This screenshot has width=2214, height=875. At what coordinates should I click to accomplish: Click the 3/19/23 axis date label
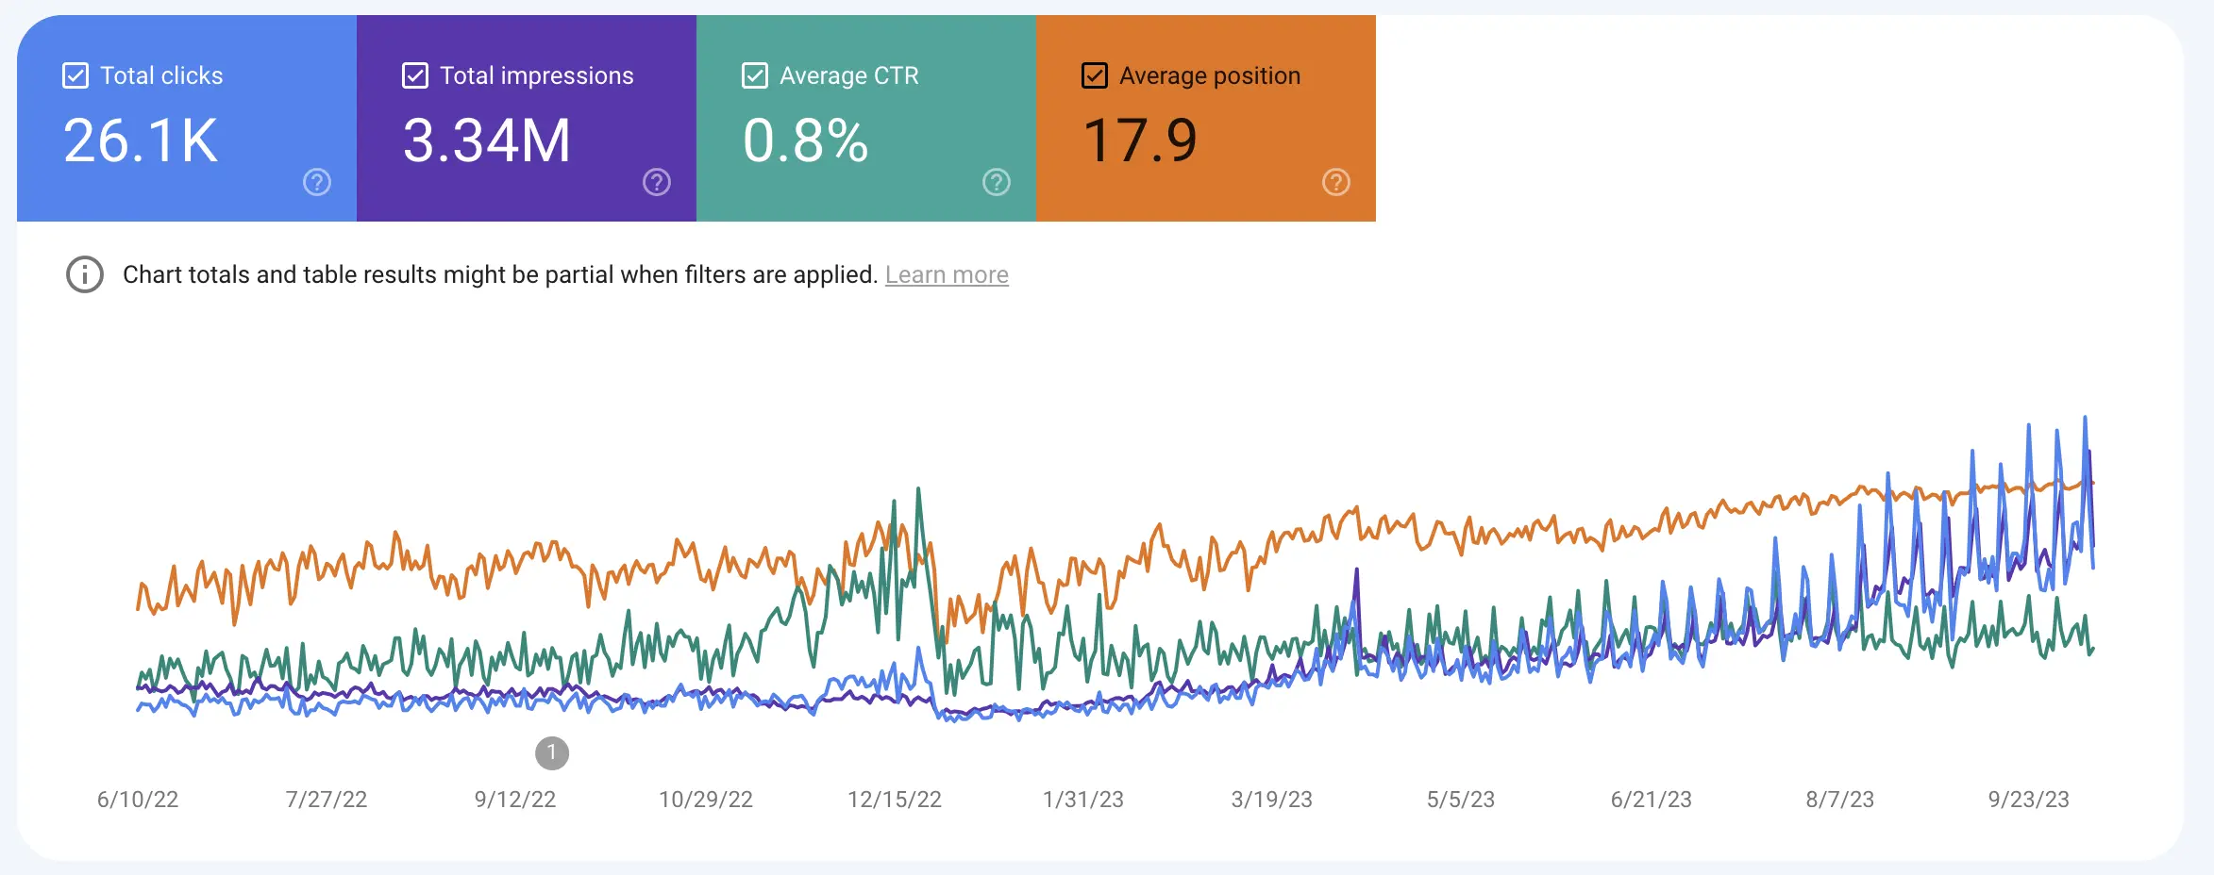click(x=1272, y=800)
